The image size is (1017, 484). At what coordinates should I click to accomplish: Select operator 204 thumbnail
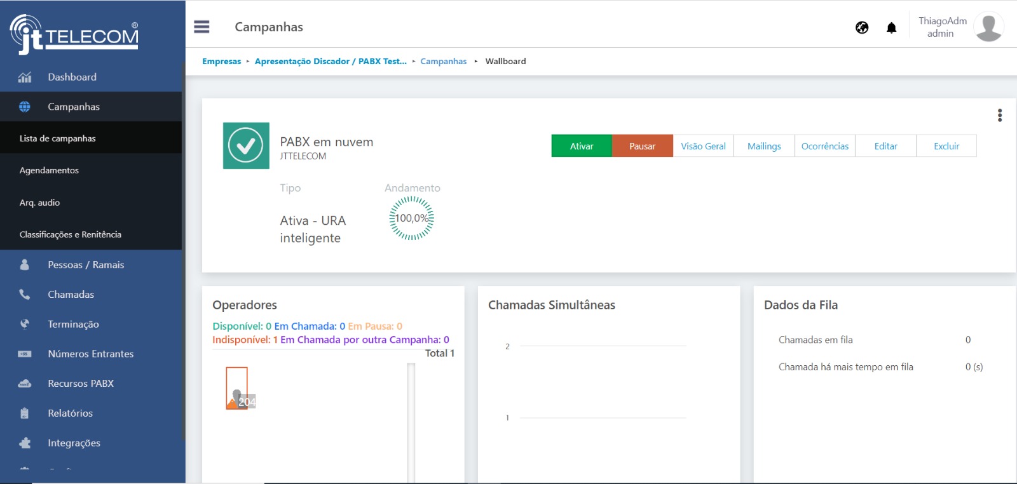(240, 388)
